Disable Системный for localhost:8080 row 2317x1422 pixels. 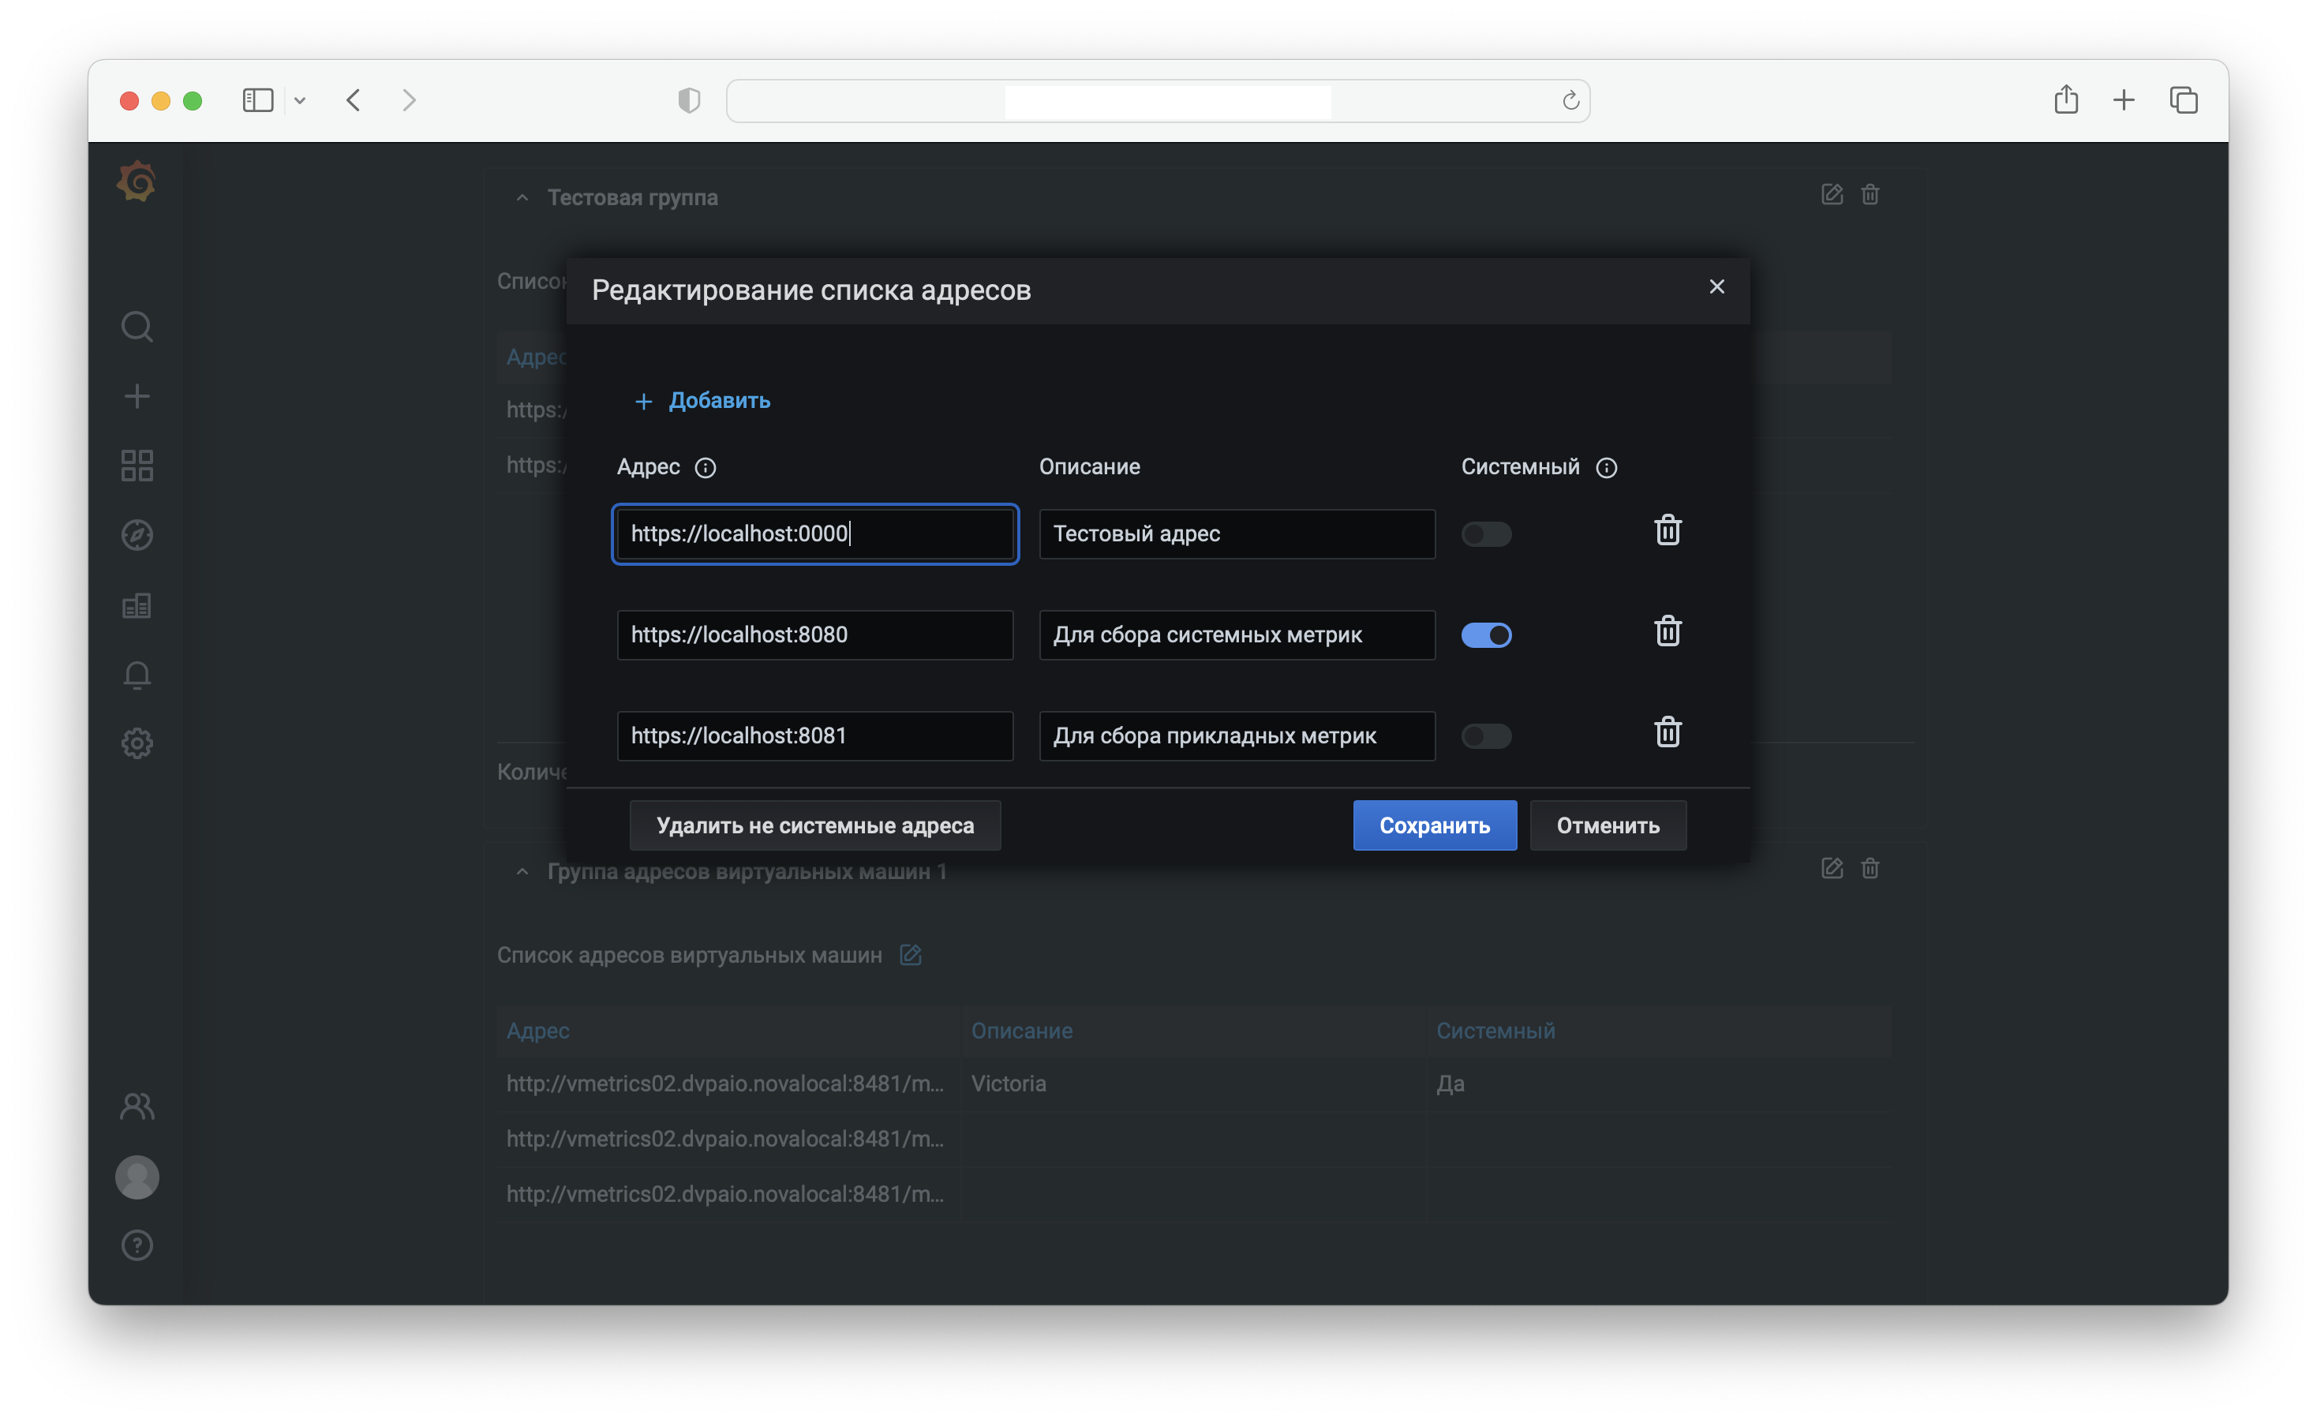1486,636
